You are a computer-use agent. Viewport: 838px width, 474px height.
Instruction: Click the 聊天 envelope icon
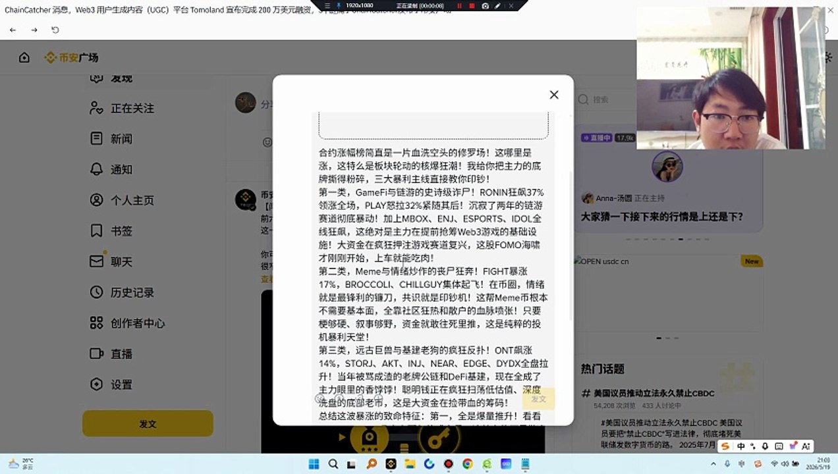(x=97, y=261)
